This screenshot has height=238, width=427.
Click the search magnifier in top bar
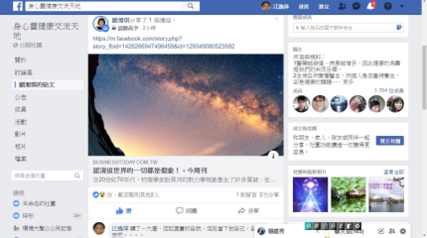point(191,6)
